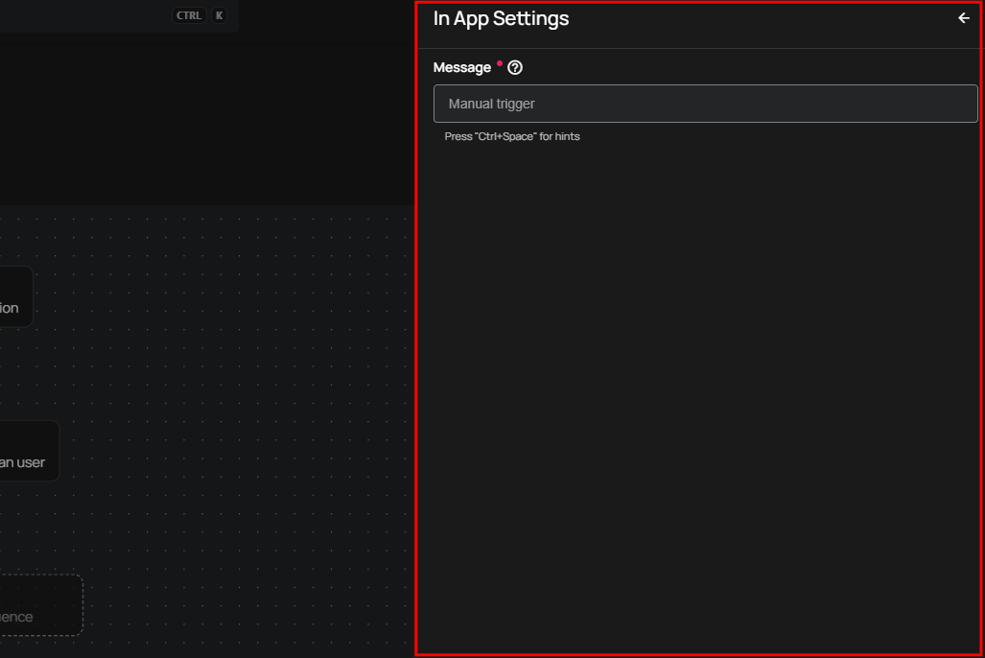
Task: Return to the workflow editor using the back arrow
Action: point(963,18)
